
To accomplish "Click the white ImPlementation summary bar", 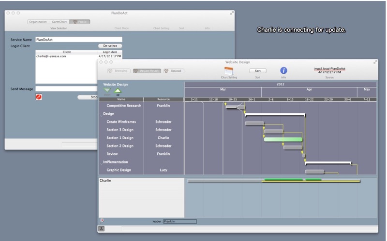I will [x=328, y=163].
